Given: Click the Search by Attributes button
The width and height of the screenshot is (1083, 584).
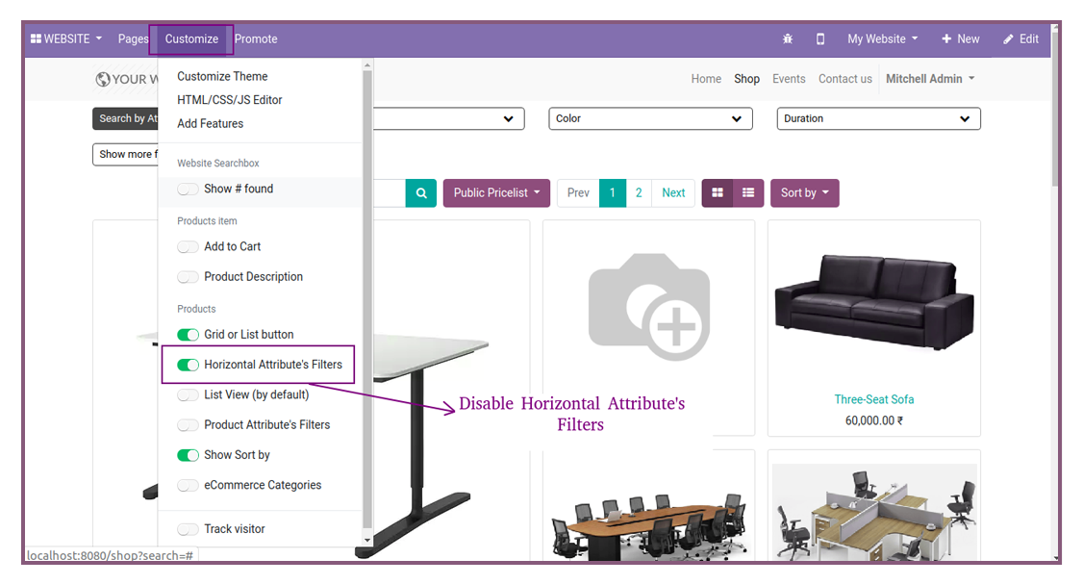Looking at the screenshot, I should coord(127,118).
